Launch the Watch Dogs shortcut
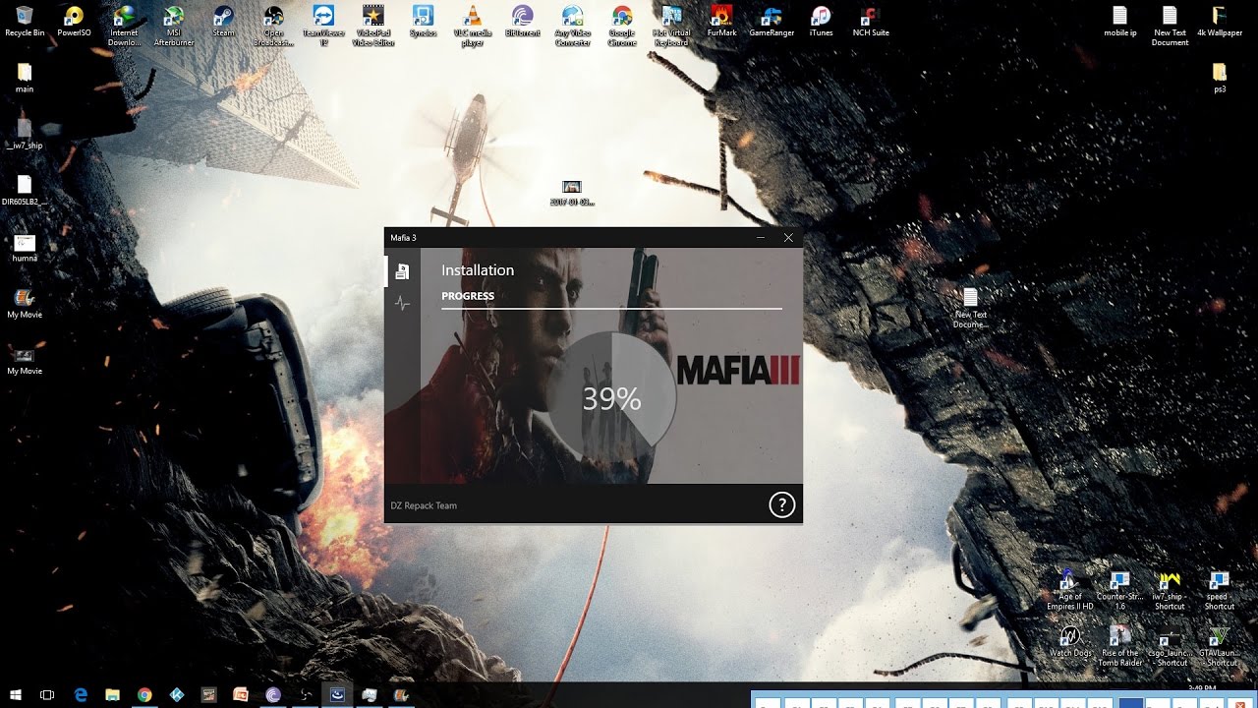Image resolution: width=1258 pixels, height=708 pixels. (x=1070, y=642)
